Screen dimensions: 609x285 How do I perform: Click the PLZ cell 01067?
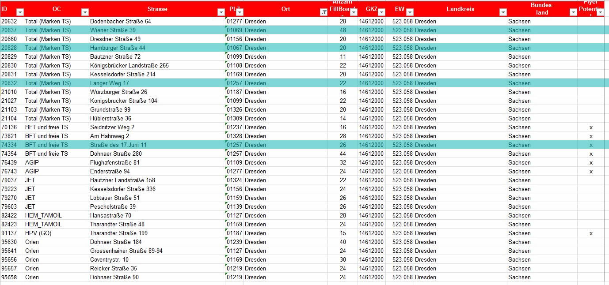pos(235,48)
